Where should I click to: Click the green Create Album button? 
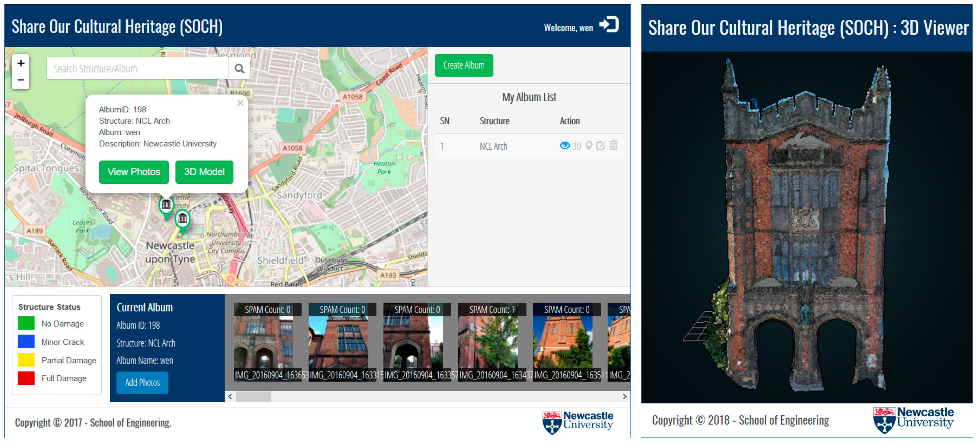(x=464, y=65)
